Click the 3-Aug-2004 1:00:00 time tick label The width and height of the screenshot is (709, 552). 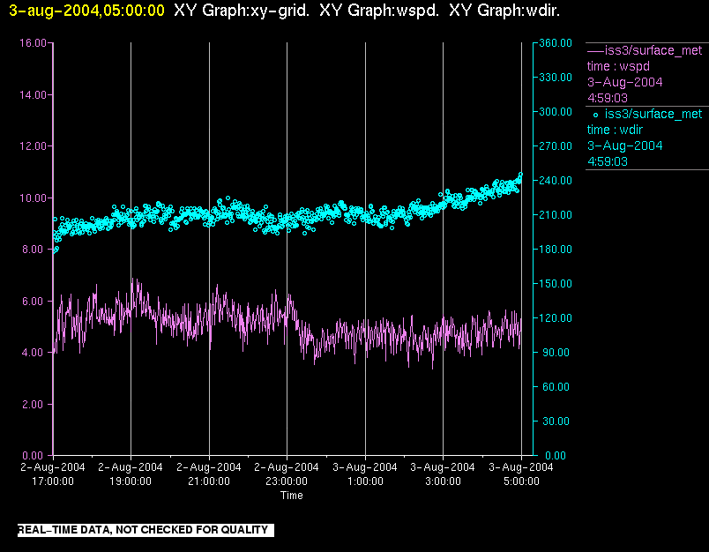pyautogui.click(x=365, y=474)
